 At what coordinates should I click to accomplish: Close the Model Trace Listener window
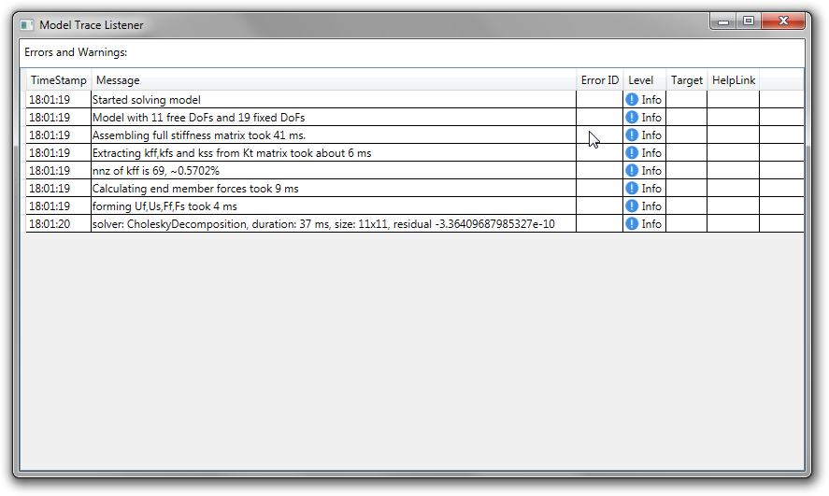click(x=783, y=21)
